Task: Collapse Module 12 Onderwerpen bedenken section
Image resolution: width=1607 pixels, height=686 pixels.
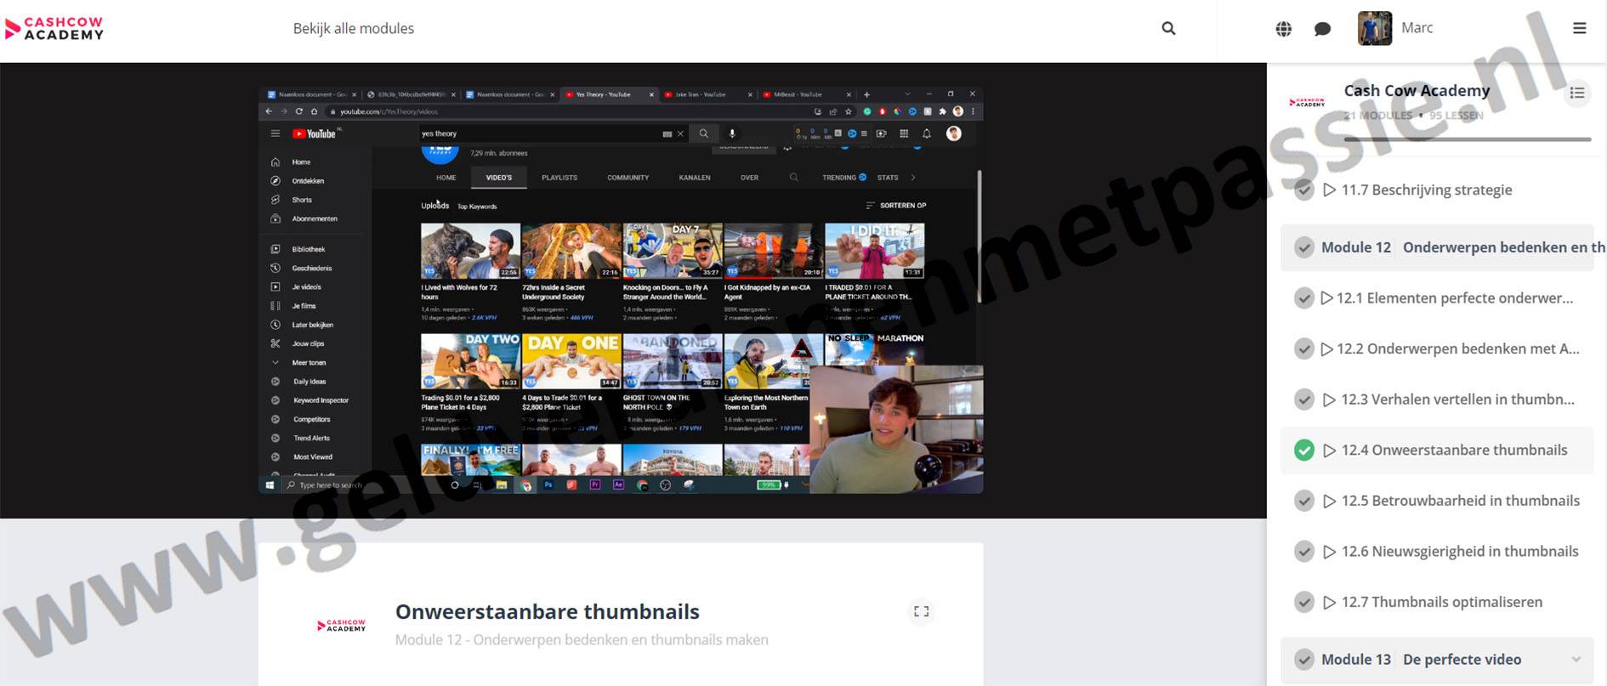Action: 1437,248
